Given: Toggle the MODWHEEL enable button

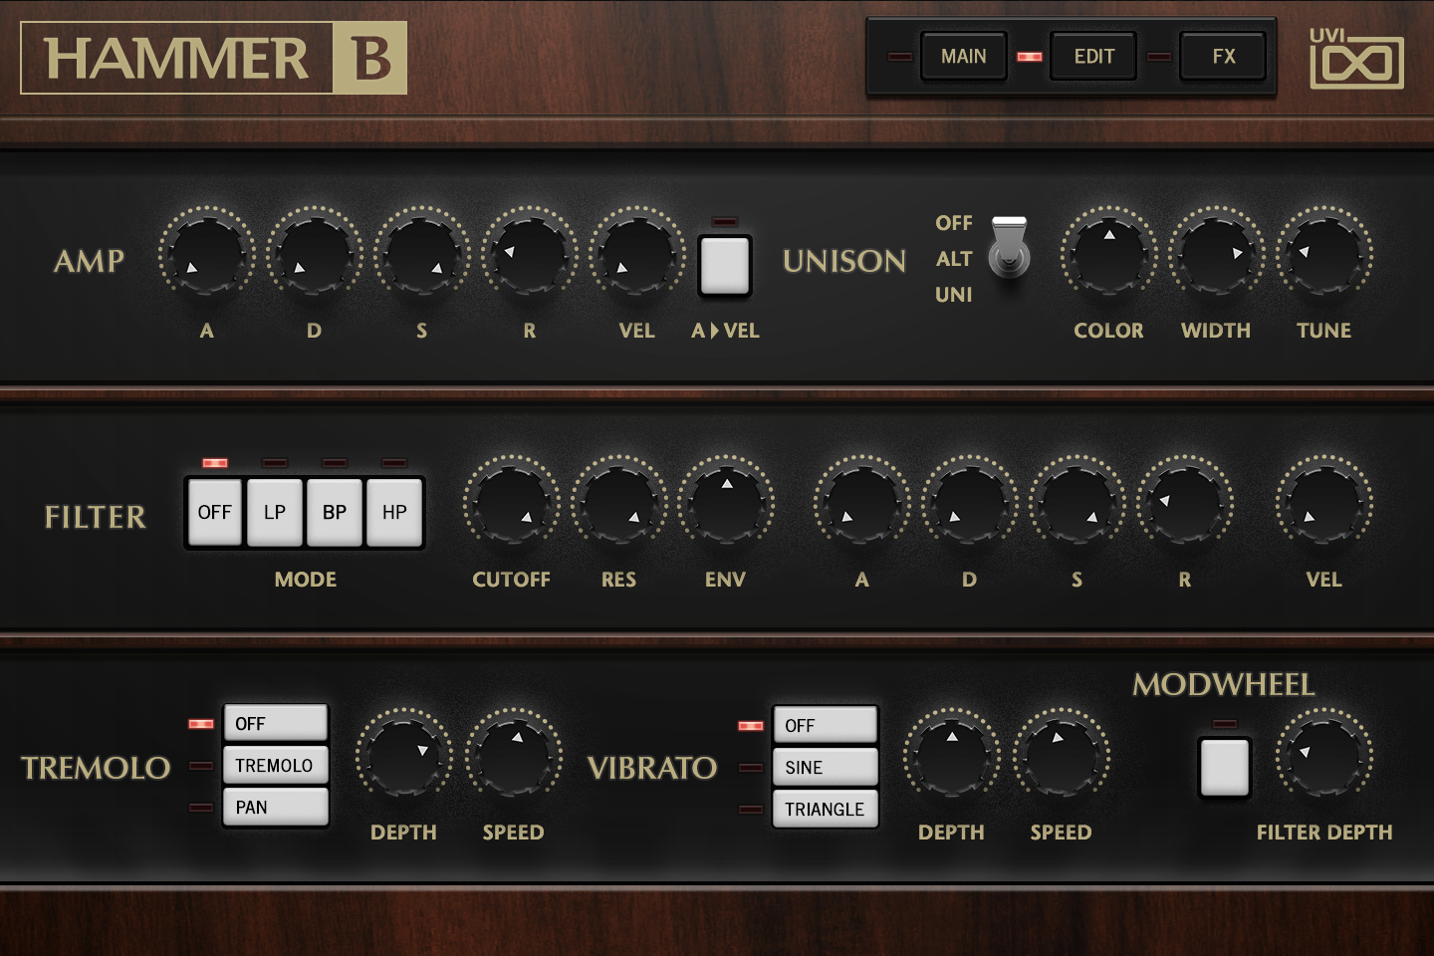Looking at the screenshot, I should (1224, 767).
